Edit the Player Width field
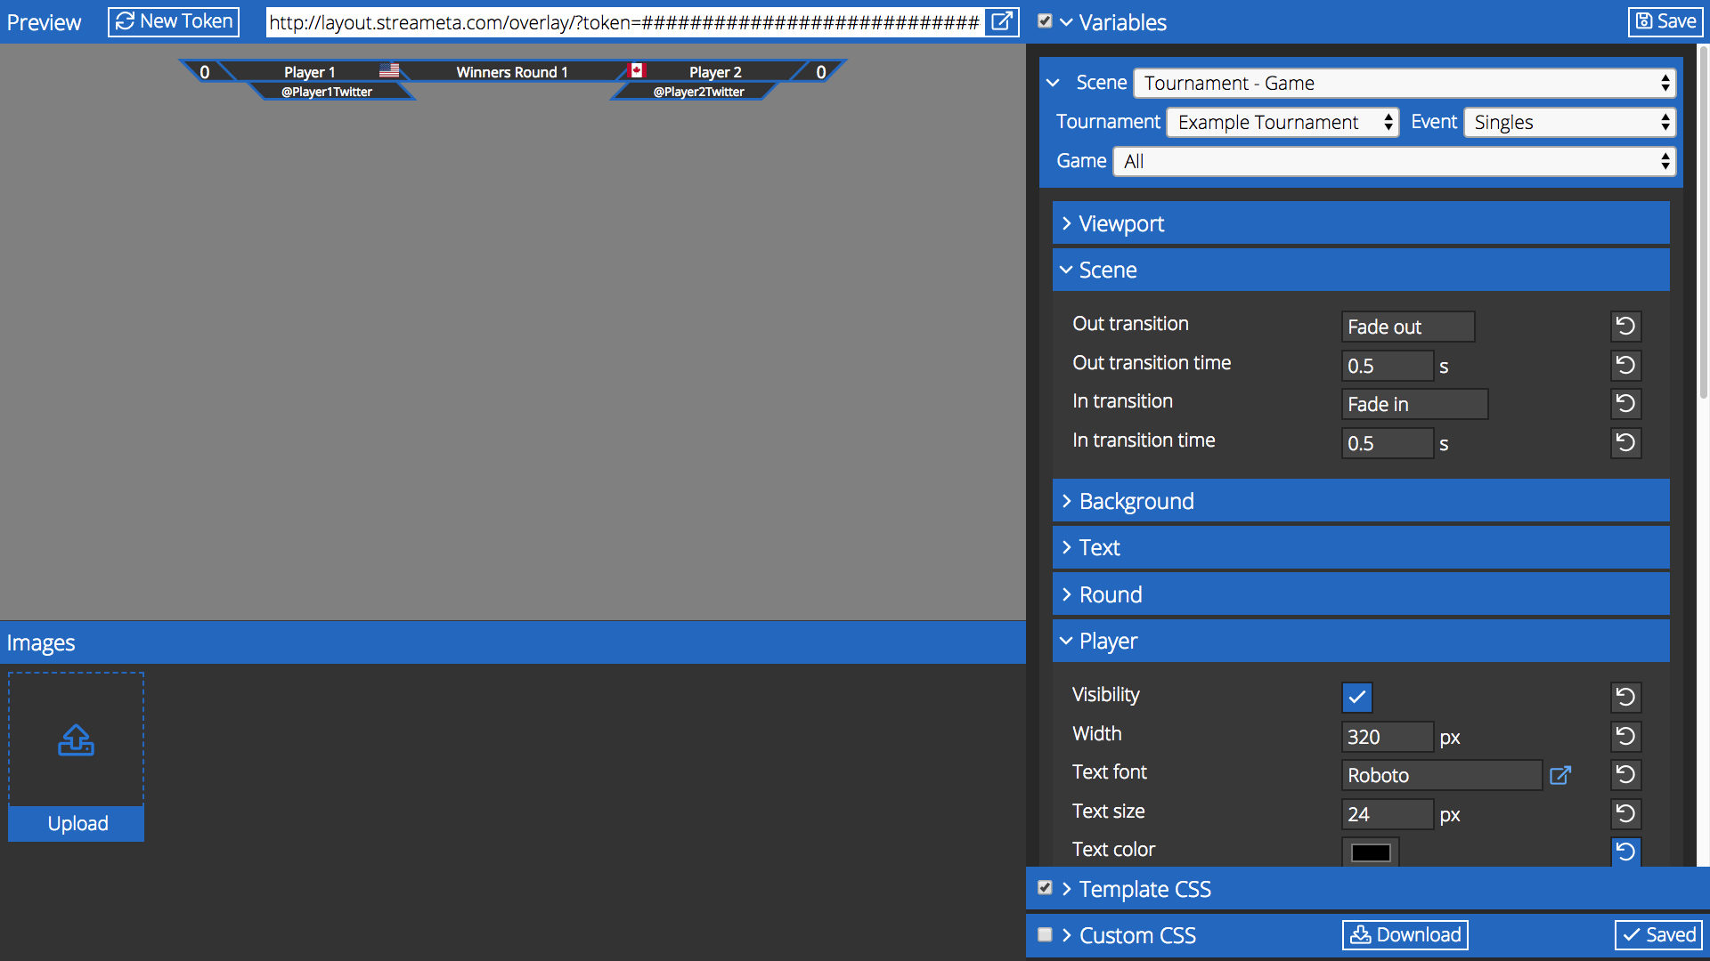Viewport: 1710px width, 961px height. [x=1388, y=736]
